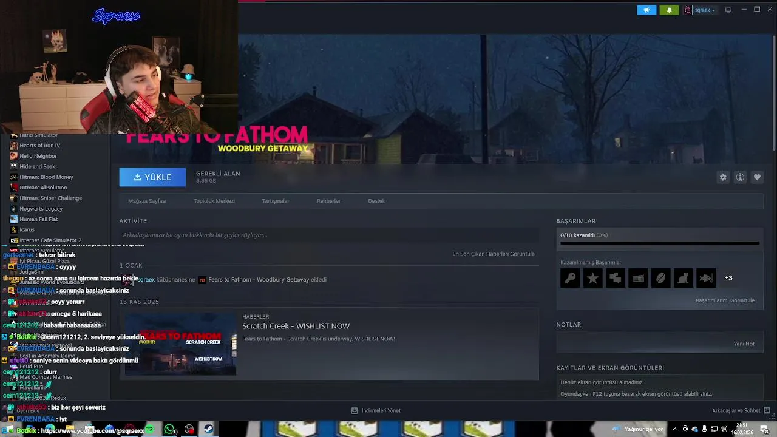Select the coffee bean achievement icon
The image size is (777, 437).
[660, 278]
